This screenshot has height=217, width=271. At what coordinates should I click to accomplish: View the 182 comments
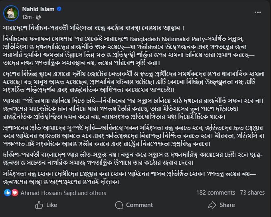(x=216, y=193)
